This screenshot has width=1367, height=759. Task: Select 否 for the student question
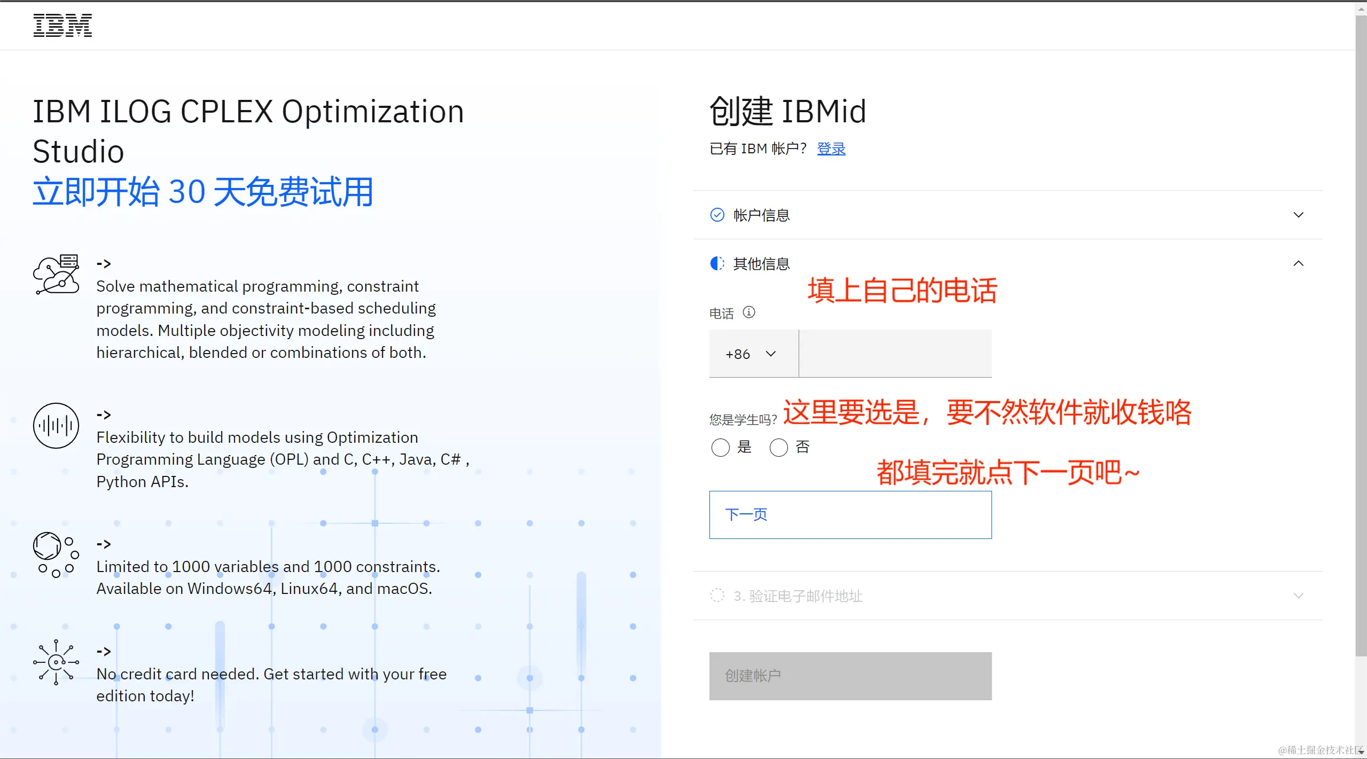(779, 447)
